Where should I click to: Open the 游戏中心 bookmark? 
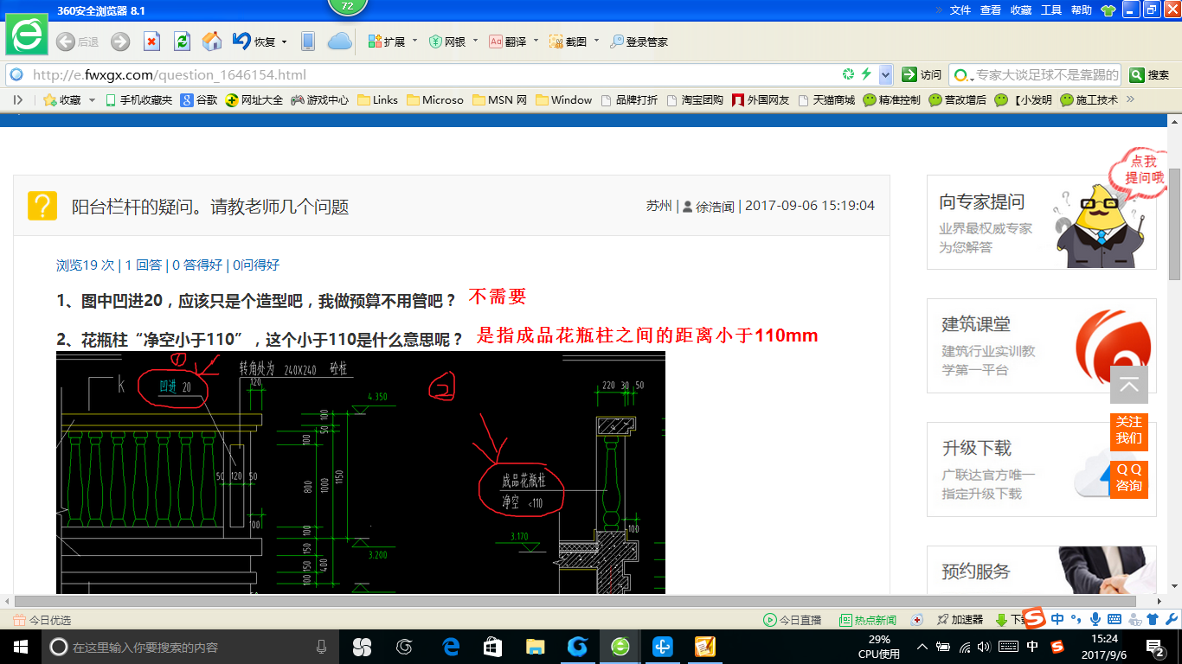click(319, 99)
